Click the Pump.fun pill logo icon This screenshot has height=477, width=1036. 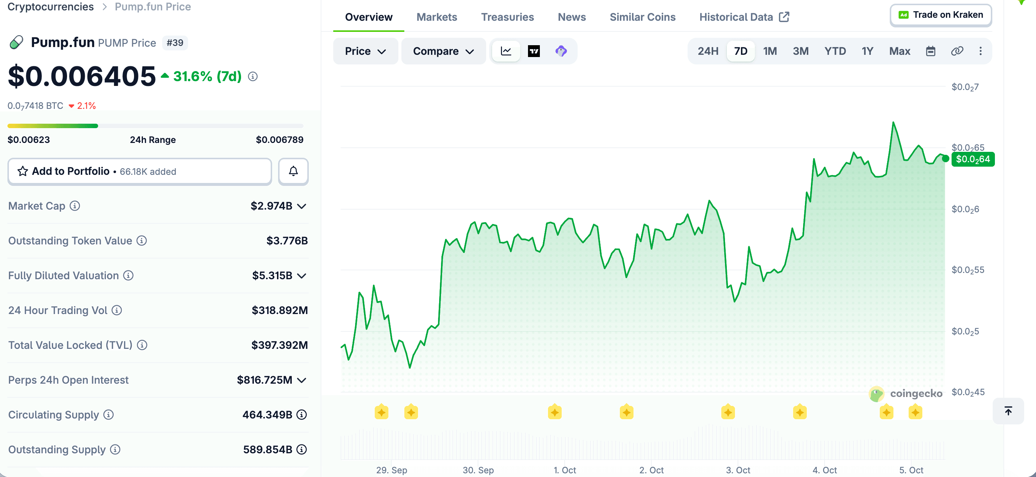[x=17, y=42]
